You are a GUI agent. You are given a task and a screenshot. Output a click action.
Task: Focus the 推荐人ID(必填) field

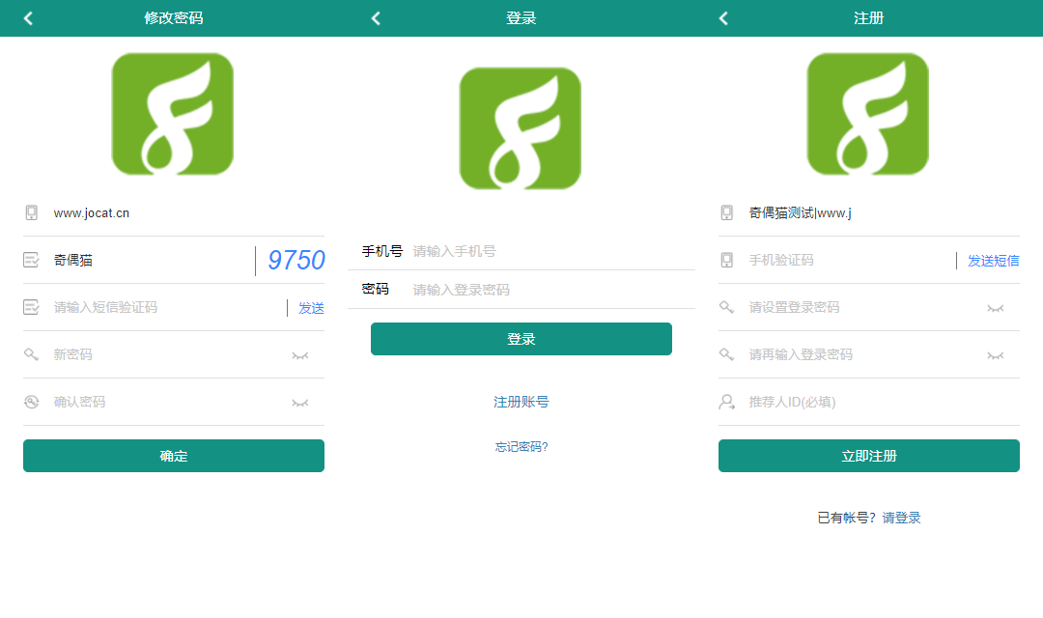tap(884, 402)
